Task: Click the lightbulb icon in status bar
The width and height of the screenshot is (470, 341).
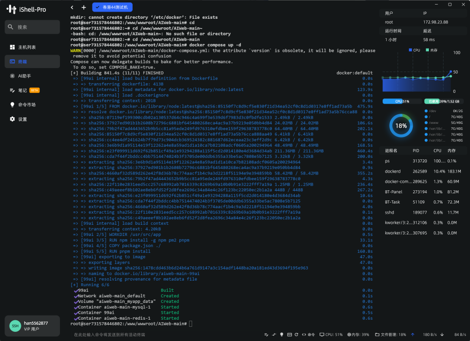Action: [x=281, y=334]
